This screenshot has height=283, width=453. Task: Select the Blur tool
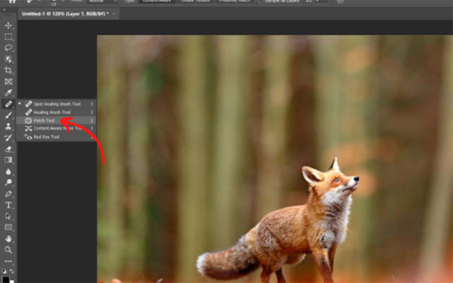click(8, 171)
